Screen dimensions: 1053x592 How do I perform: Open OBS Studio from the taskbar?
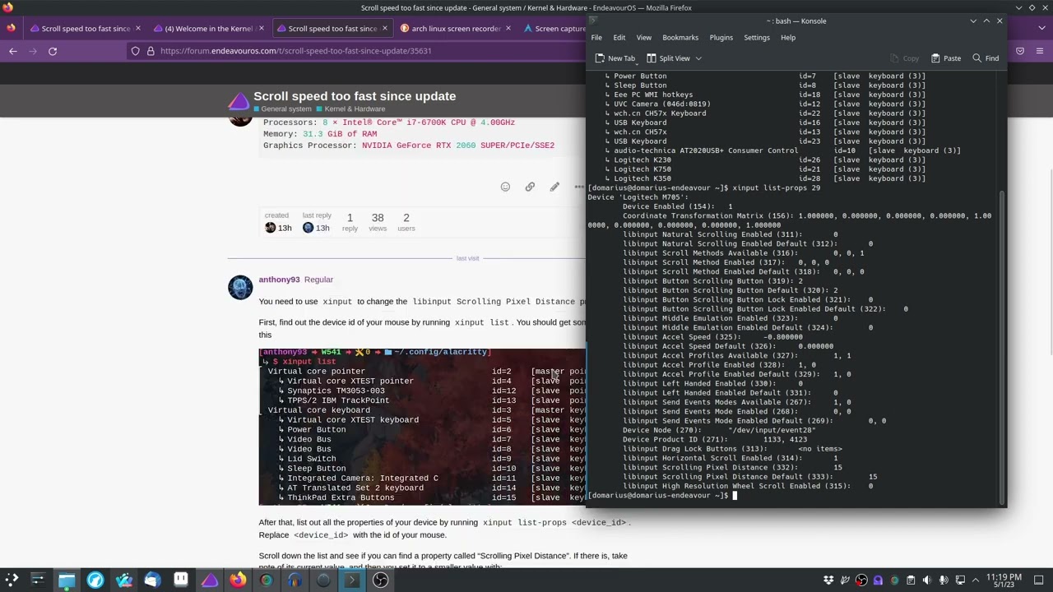click(x=380, y=580)
